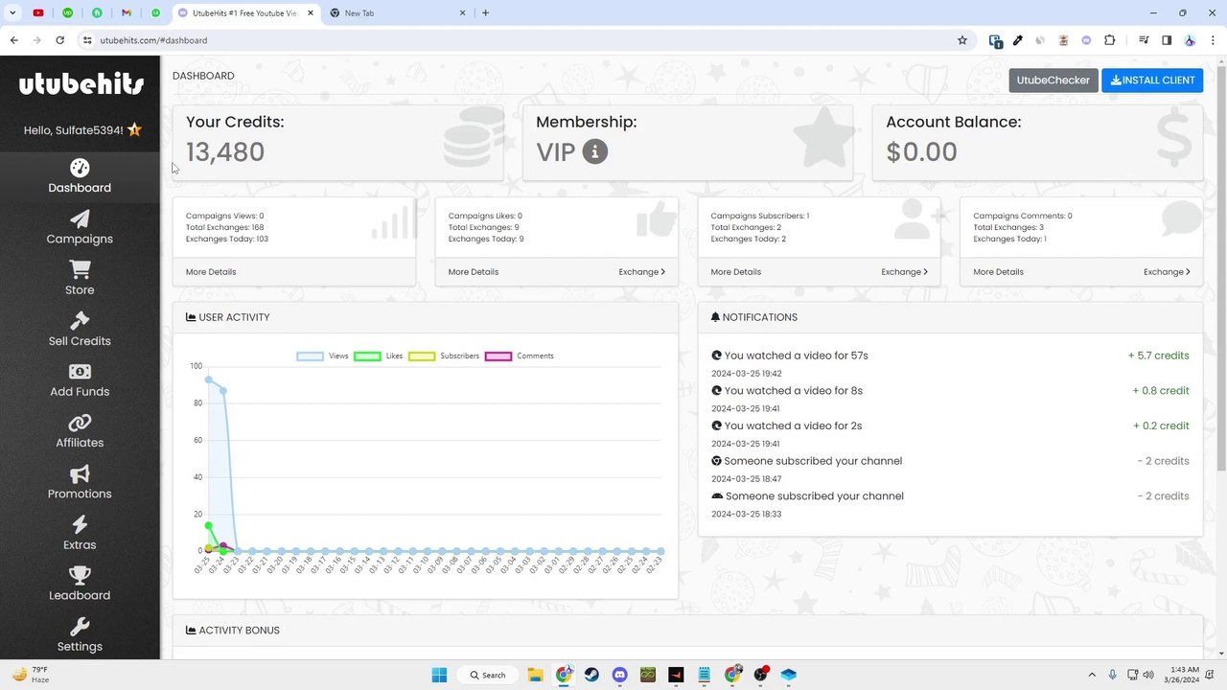1227x690 pixels.
Task: Switch to the pinned YouTube tab
Action: click(x=38, y=13)
